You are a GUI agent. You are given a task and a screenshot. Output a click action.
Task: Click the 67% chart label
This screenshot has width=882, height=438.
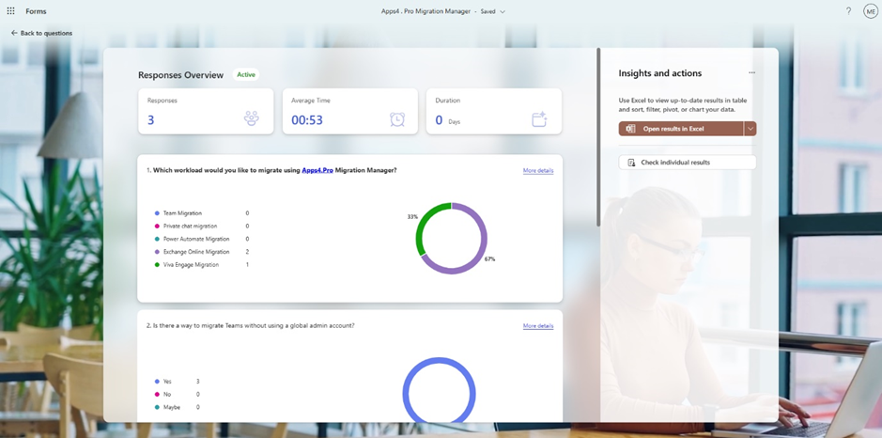490,259
